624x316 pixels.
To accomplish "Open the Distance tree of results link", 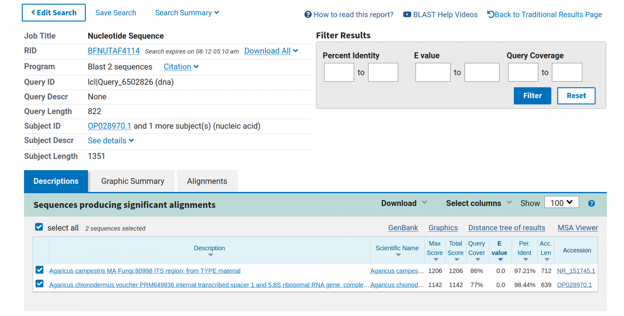I will (x=506, y=228).
